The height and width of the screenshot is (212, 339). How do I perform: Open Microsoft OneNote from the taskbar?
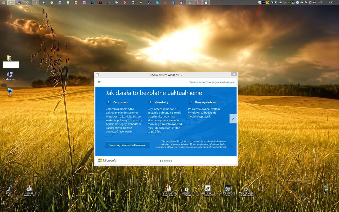point(84,2)
